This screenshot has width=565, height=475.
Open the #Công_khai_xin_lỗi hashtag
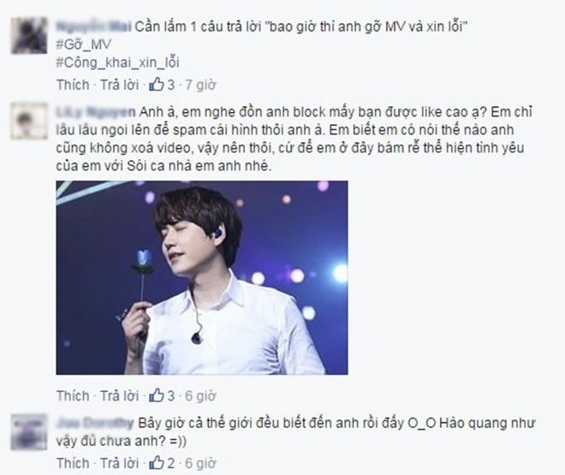[117, 62]
